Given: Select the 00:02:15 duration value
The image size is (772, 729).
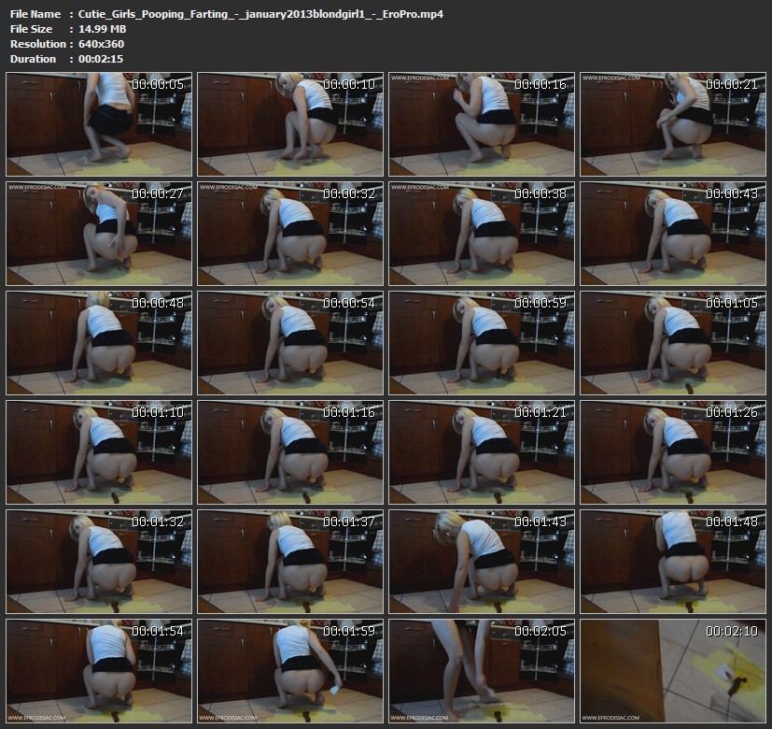Looking at the screenshot, I should [101, 59].
